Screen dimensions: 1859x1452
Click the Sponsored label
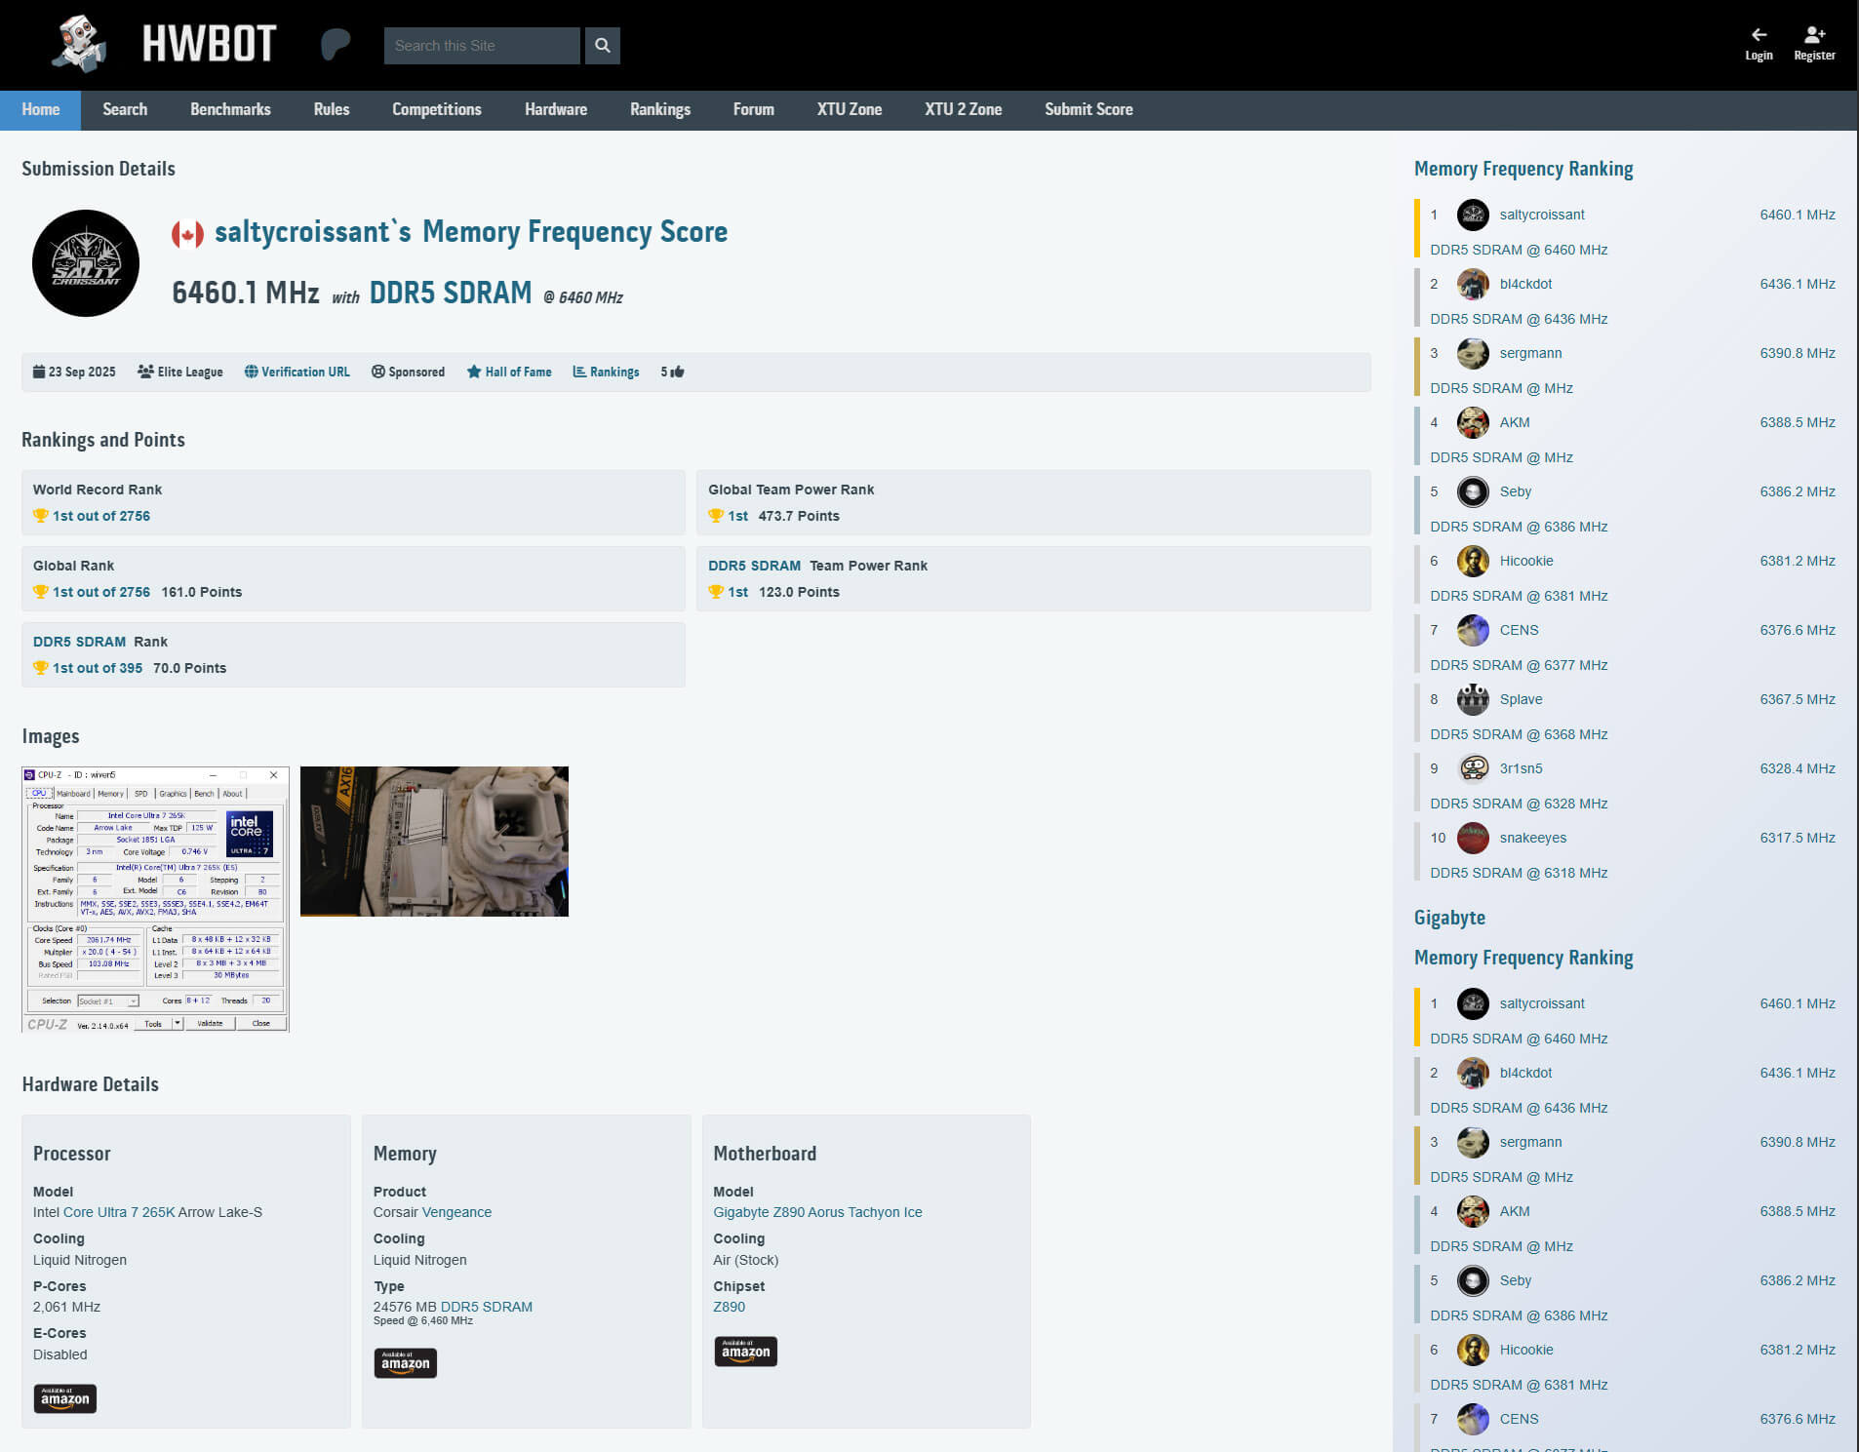408,372
